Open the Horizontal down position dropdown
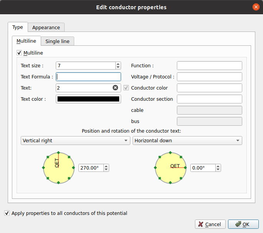This screenshot has height=233, width=263. [187, 141]
